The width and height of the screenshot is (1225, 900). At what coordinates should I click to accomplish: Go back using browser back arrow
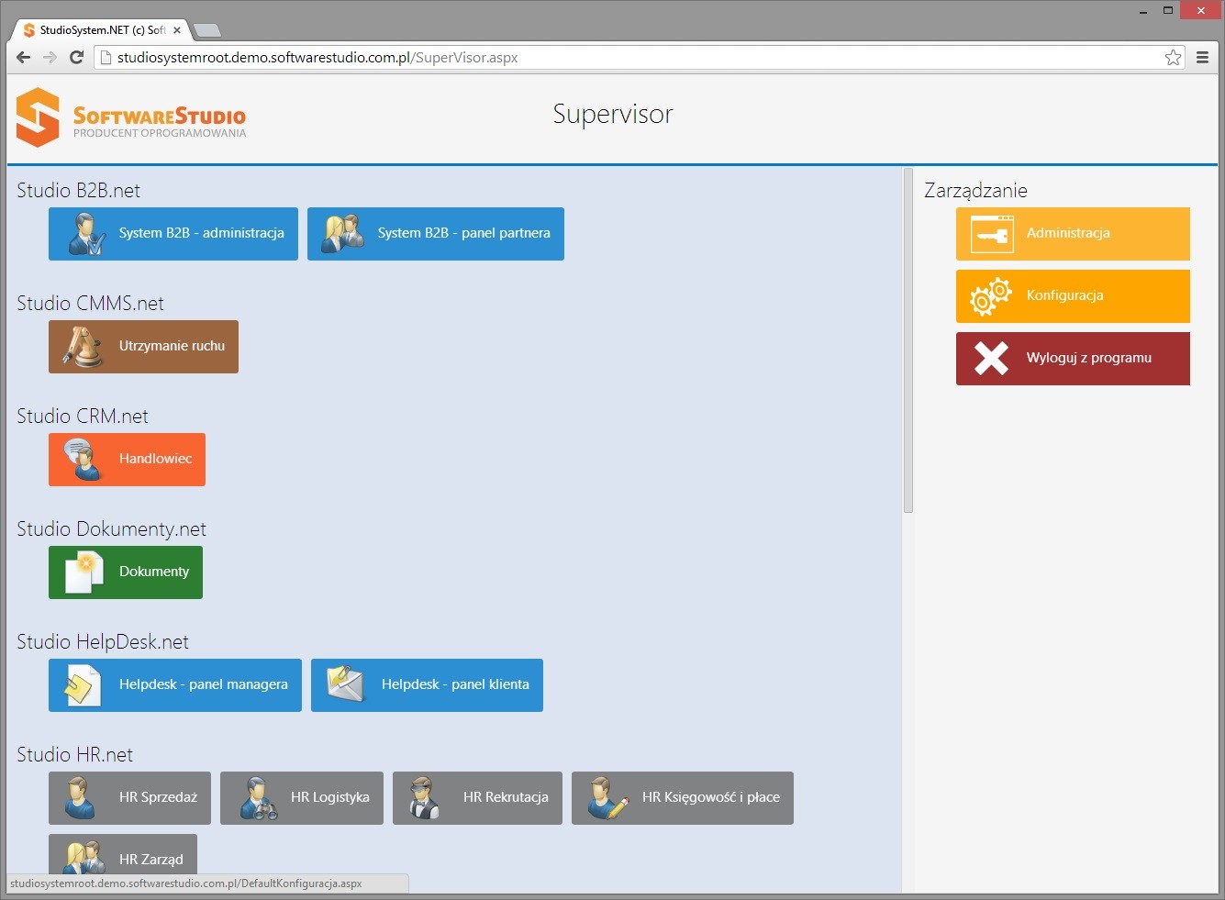click(x=24, y=57)
